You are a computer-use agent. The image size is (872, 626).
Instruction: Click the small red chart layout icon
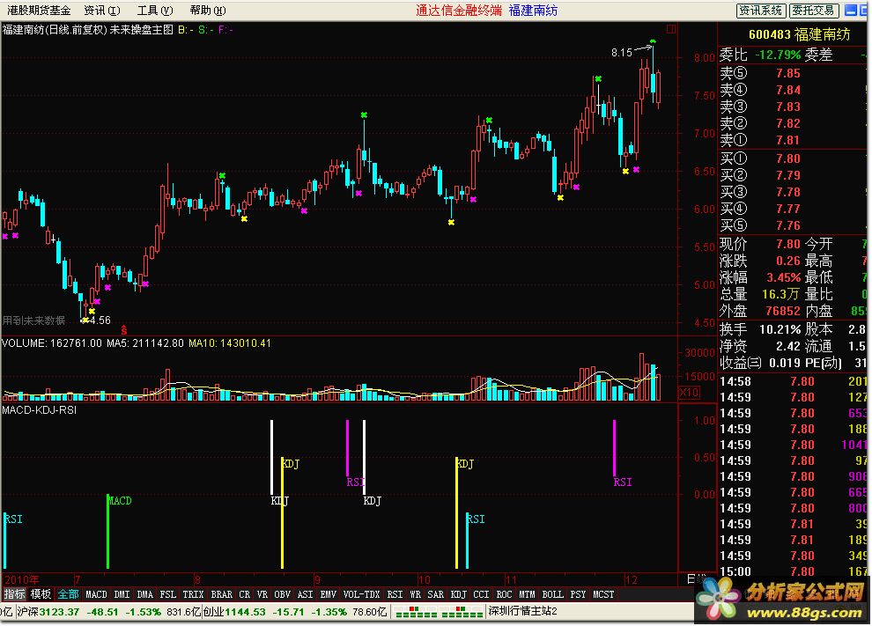pyautogui.click(x=671, y=29)
